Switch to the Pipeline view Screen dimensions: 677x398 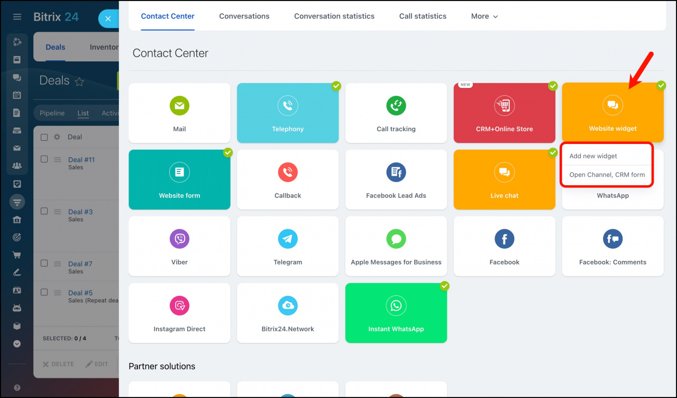coord(52,113)
